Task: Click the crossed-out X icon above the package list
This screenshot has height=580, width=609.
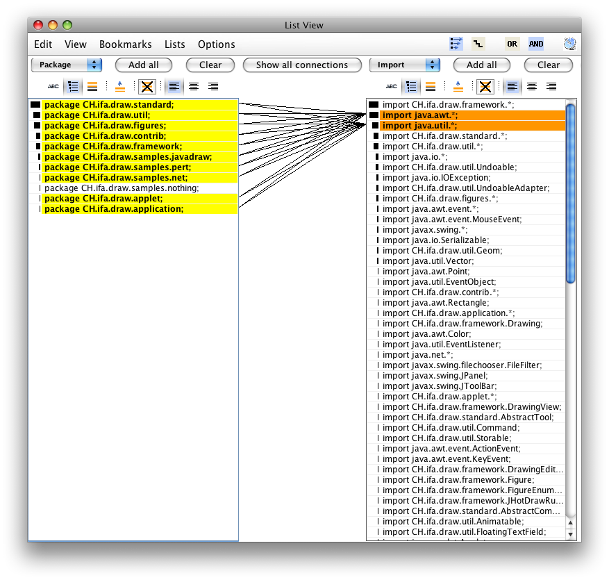Action: pos(147,87)
